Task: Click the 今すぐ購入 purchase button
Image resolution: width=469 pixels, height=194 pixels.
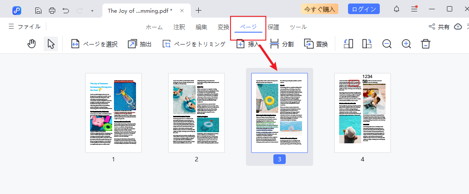Action: click(x=320, y=9)
